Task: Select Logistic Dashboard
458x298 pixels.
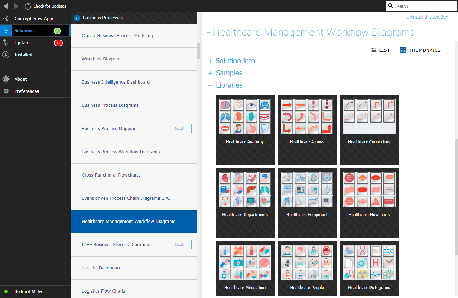Action: (134, 268)
